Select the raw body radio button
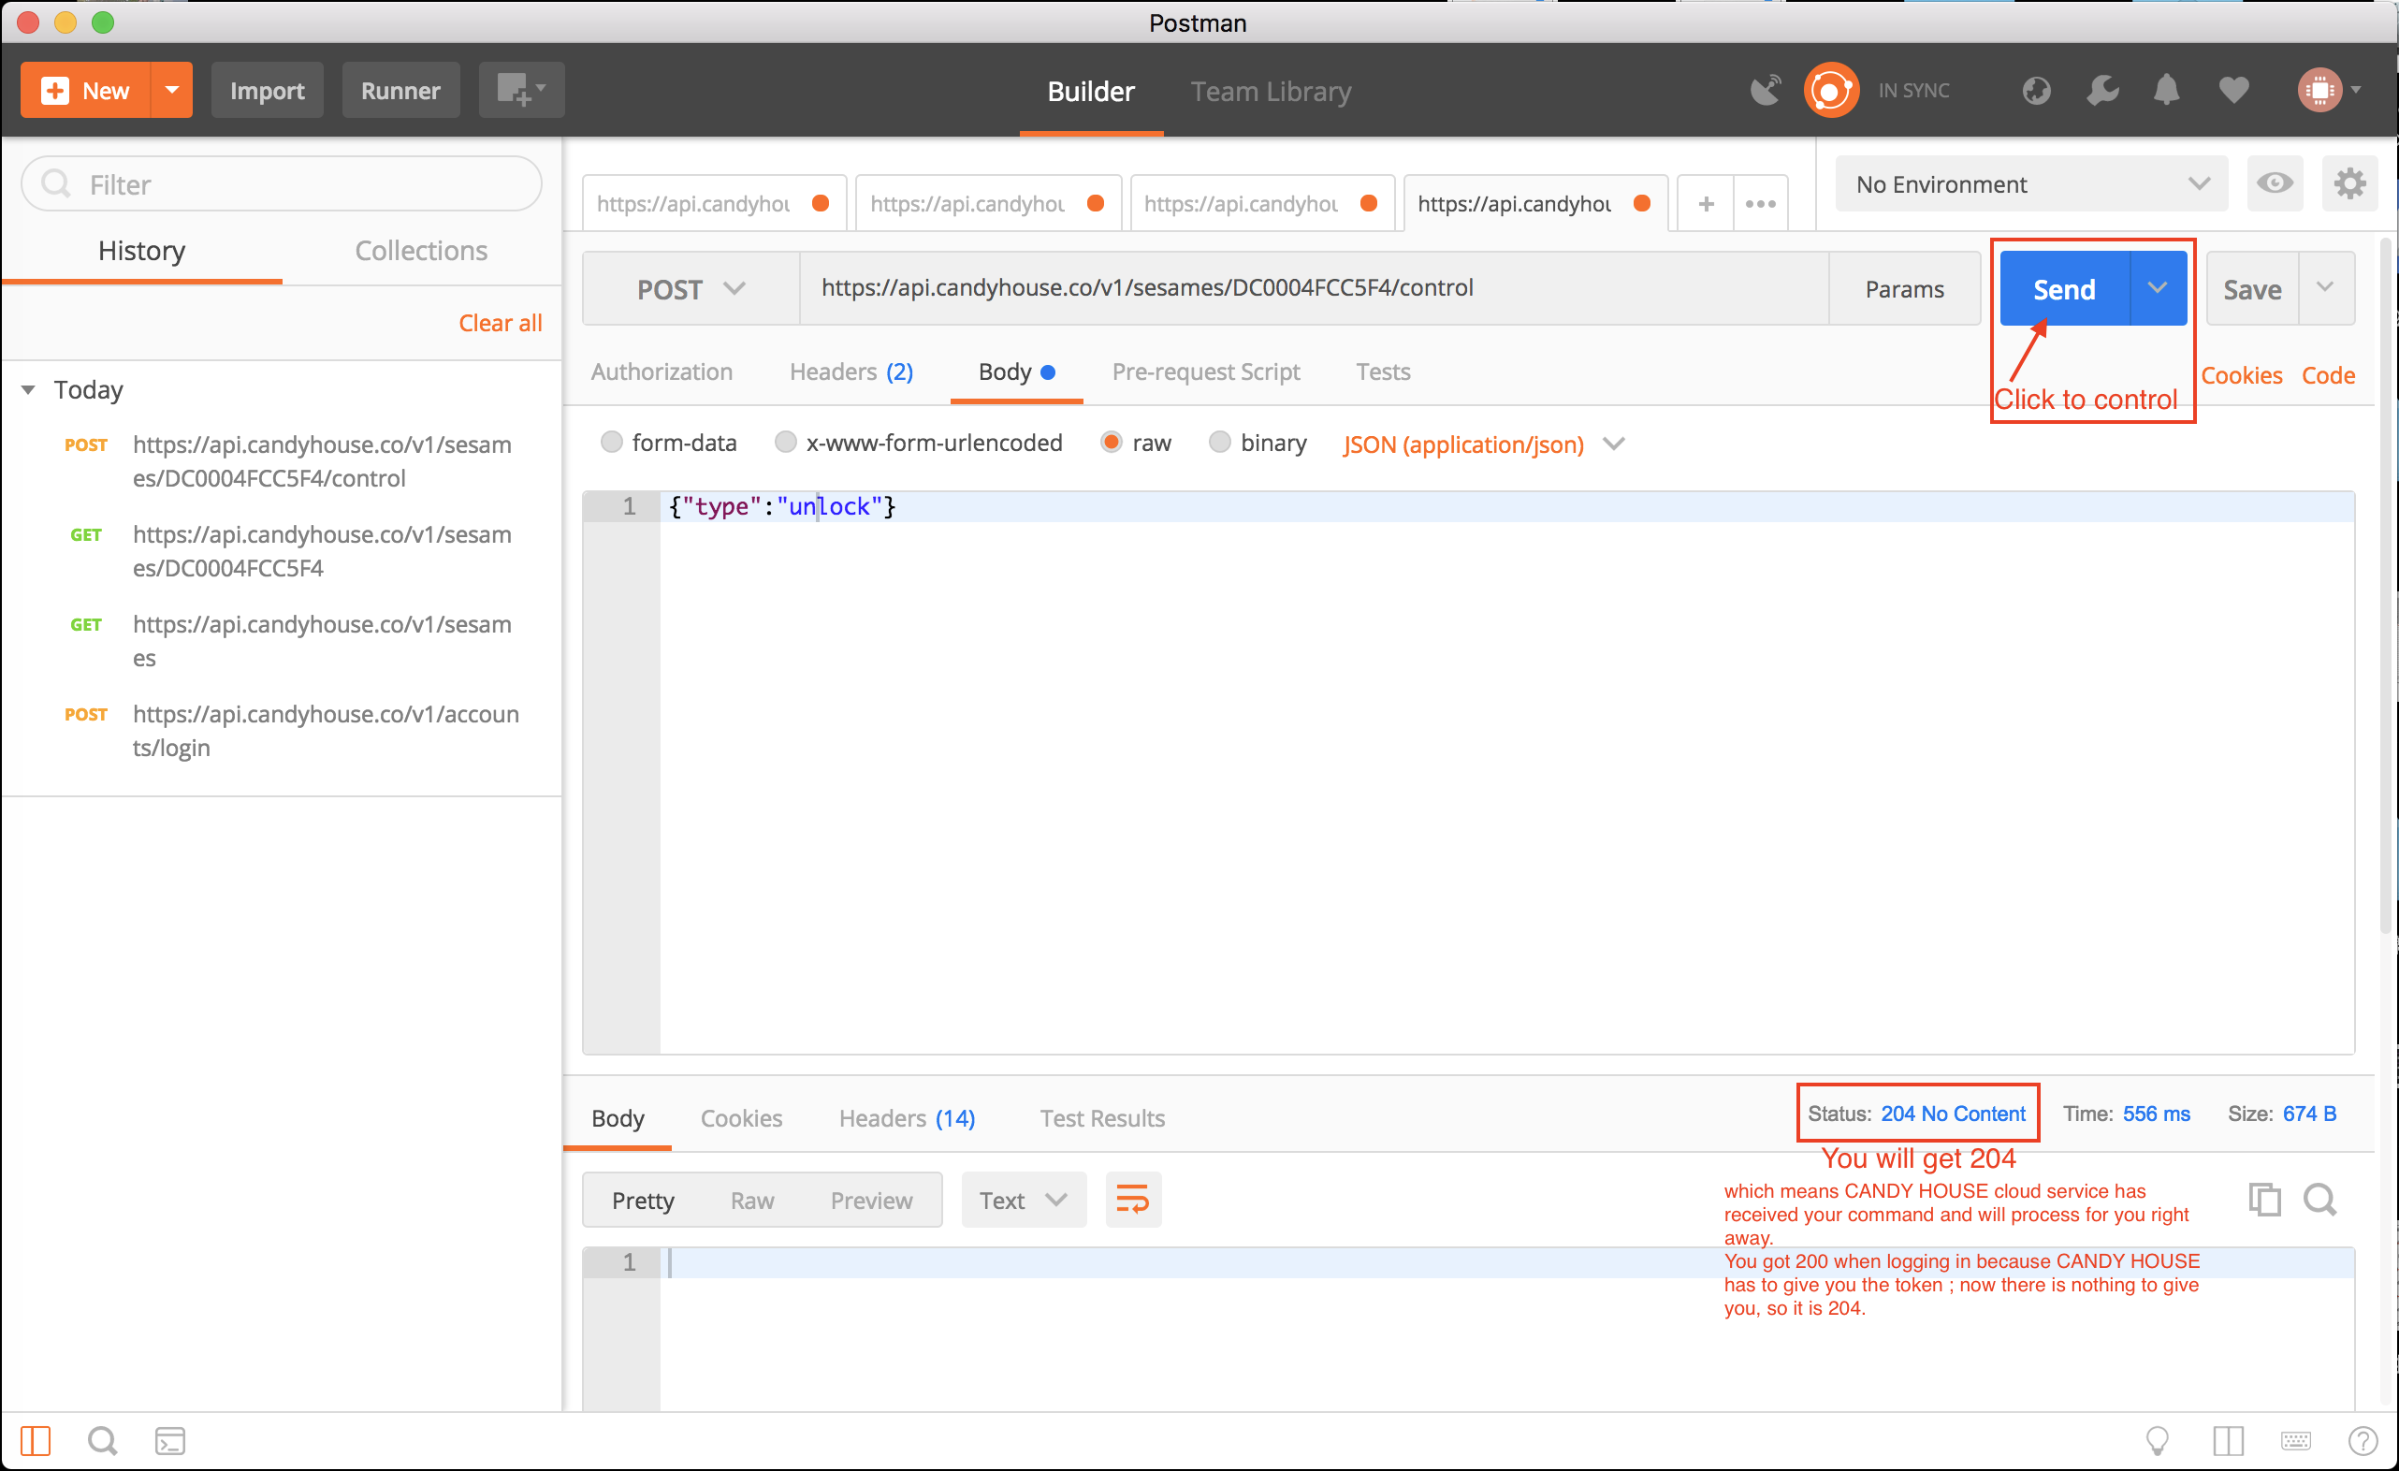 tap(1111, 442)
